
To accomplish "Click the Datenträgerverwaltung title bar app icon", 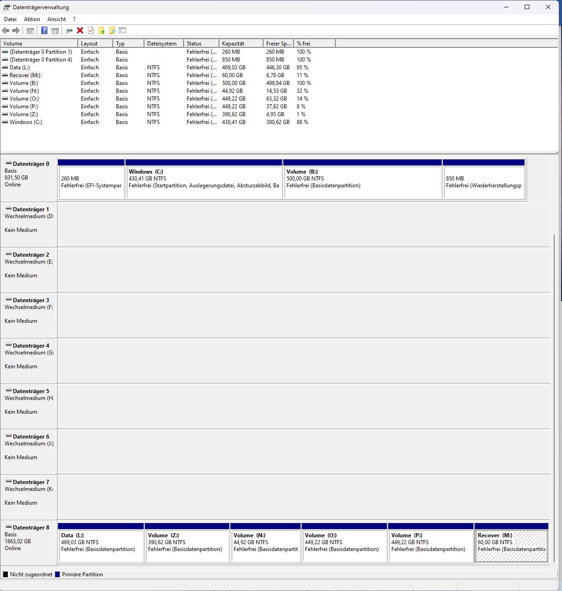I will coord(7,7).
